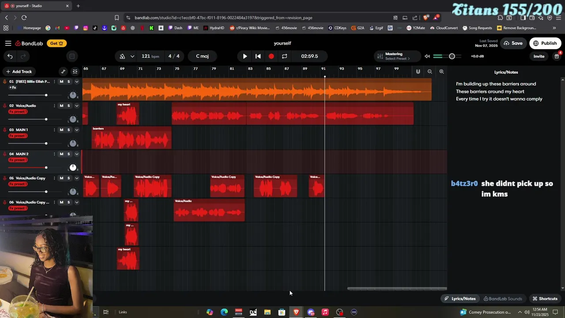Expand track 01 options chevron
The width and height of the screenshot is (565, 318).
click(x=76, y=82)
